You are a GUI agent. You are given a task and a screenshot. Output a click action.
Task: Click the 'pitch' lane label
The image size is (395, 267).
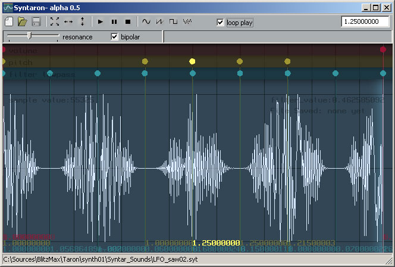tap(20, 63)
